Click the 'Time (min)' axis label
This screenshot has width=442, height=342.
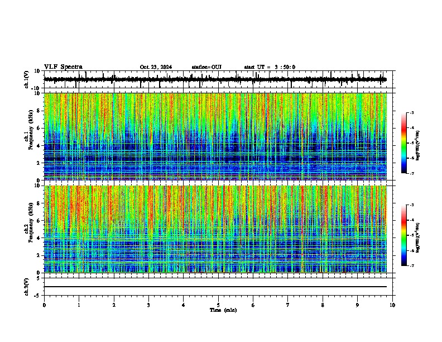point(223,310)
